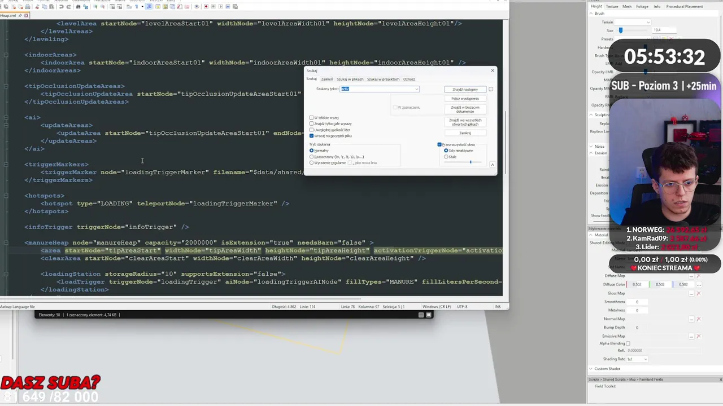
Task: Click the Copy icon in Notepad++ toolbar
Action: [45, 7]
